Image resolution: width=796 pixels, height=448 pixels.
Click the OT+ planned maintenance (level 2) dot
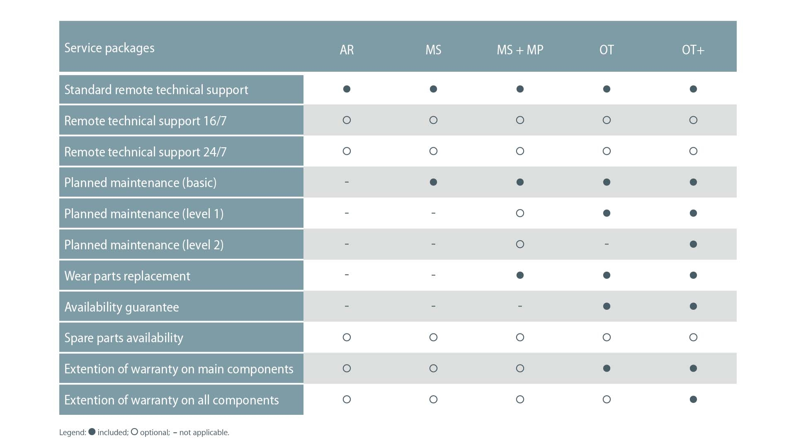[693, 244]
